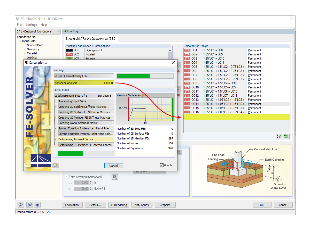Invert combination selection with the arrows icon
The width and height of the screenshot is (310, 232).
(x=286, y=136)
